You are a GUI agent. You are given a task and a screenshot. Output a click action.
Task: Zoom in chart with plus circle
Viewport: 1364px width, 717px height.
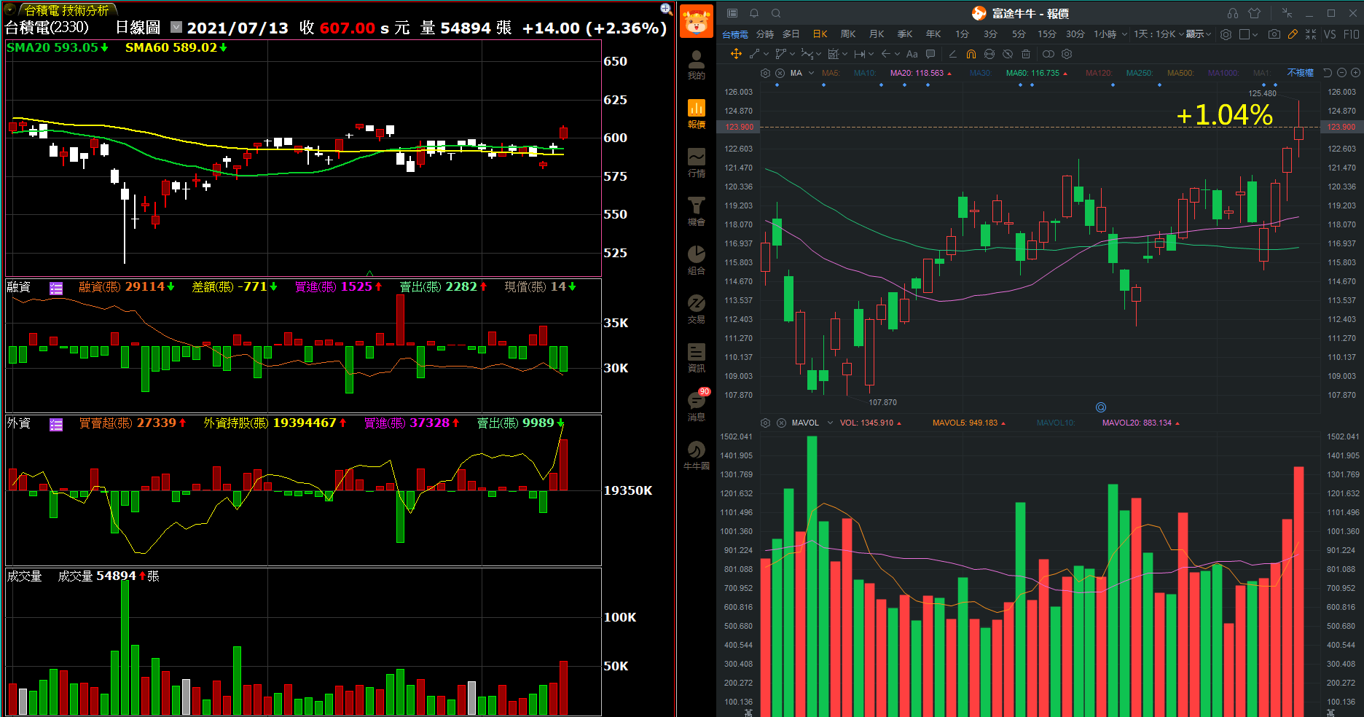click(x=1355, y=73)
